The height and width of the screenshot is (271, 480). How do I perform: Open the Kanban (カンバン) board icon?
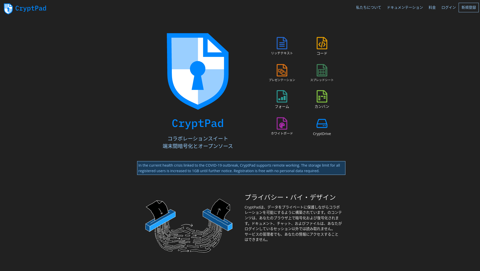322,96
